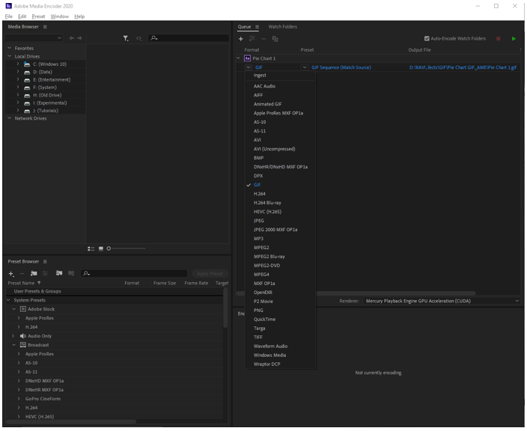Click the Import presets icon
The width and height of the screenshot is (527, 431).
(59, 273)
